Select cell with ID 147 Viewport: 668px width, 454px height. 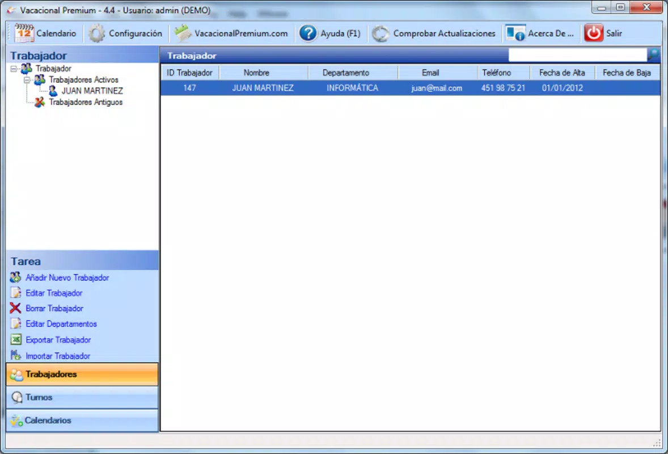(x=189, y=88)
